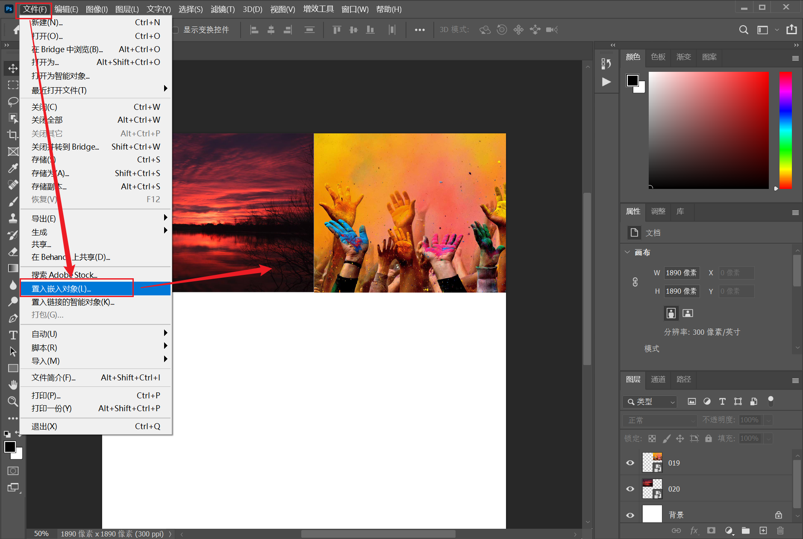Click the create new layer icon
Viewport: 803px width, 539px height.
(x=763, y=530)
